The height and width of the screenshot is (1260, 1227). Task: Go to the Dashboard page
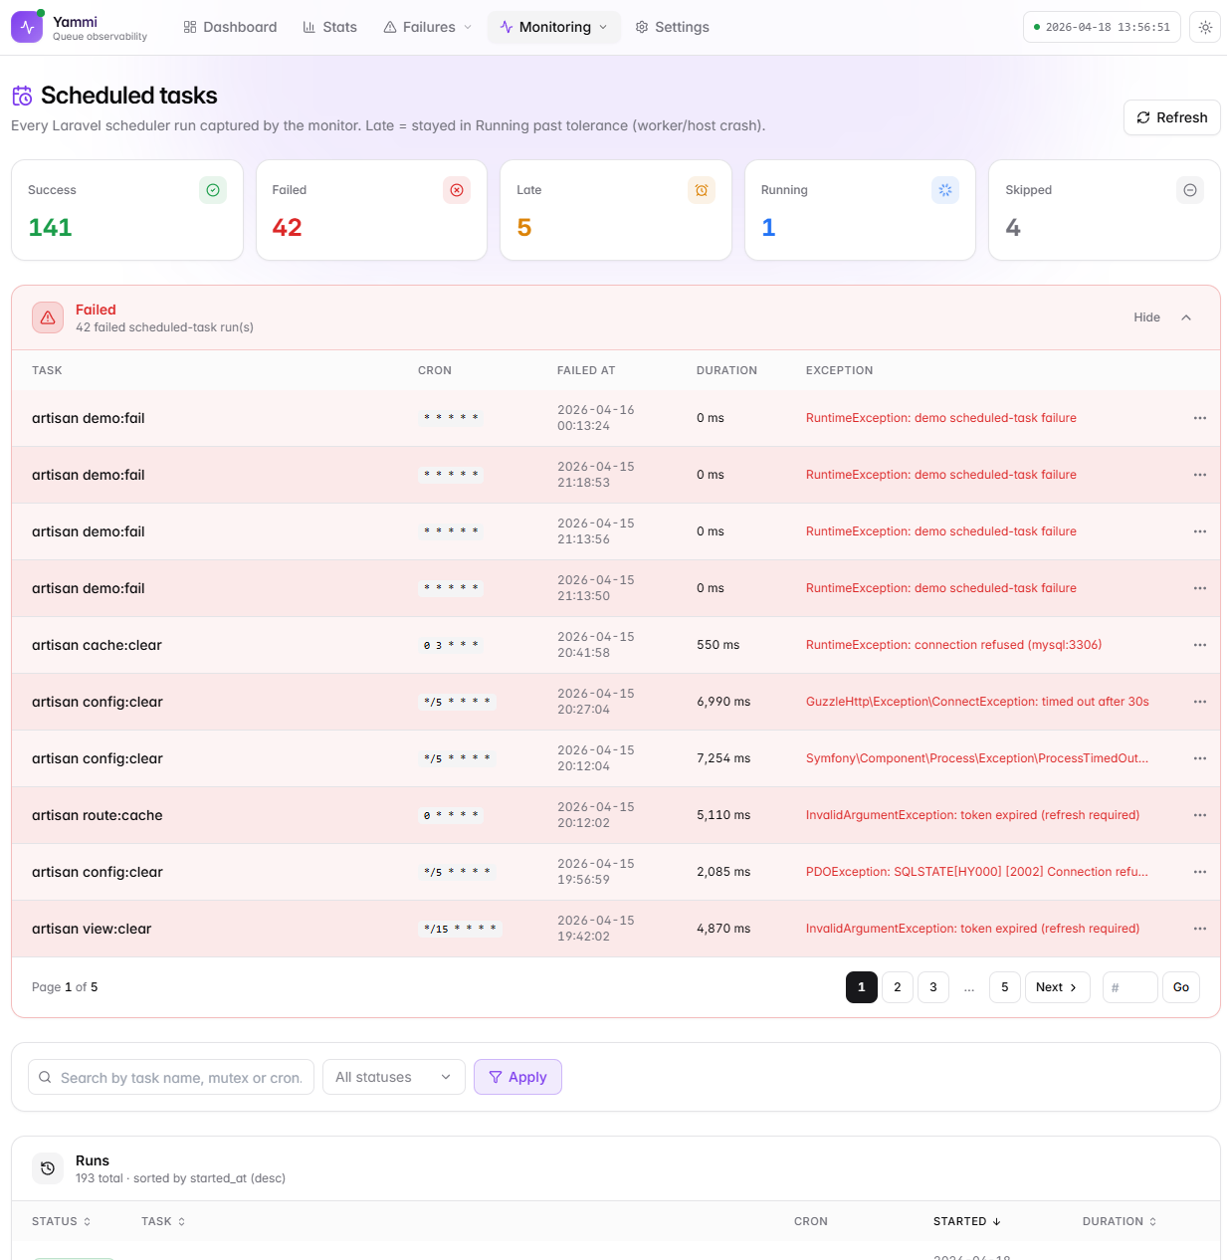(230, 27)
